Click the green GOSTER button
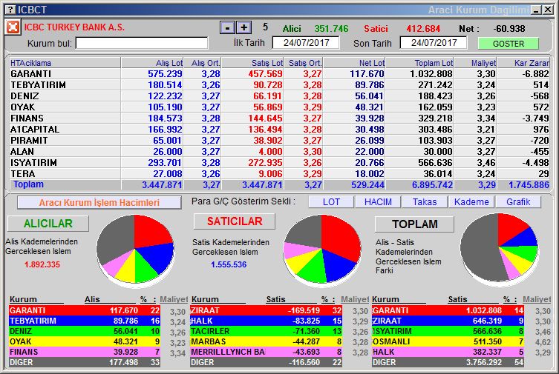The height and width of the screenshot is (374, 559). tap(509, 44)
